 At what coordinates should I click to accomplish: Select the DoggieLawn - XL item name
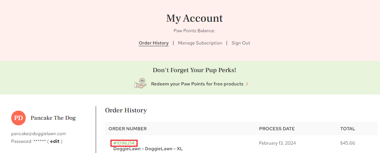point(148,149)
